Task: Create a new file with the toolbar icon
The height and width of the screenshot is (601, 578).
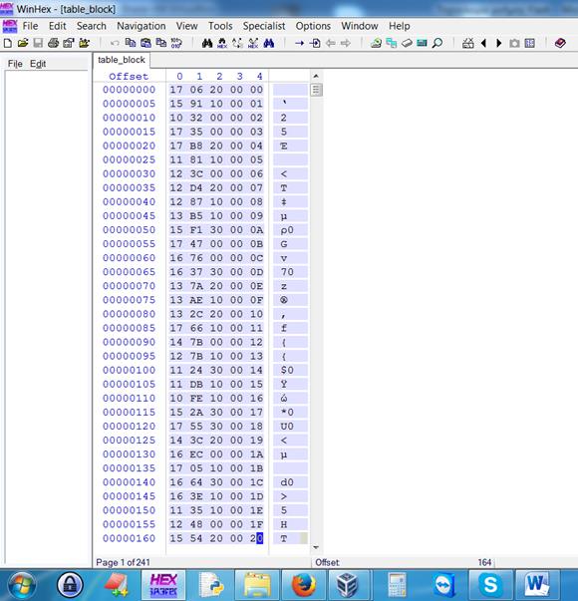Action: [x=7, y=43]
